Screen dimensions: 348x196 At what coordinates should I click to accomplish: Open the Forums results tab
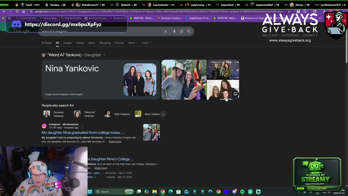119,43
